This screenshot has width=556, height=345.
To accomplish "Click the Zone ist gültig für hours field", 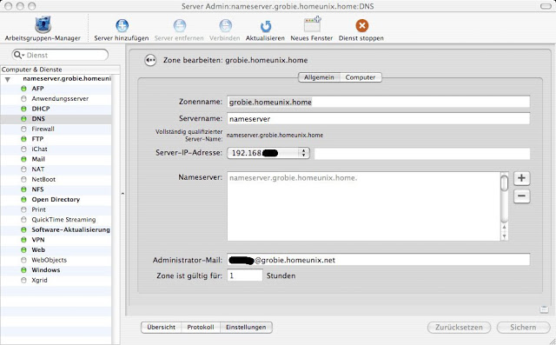I will point(245,275).
